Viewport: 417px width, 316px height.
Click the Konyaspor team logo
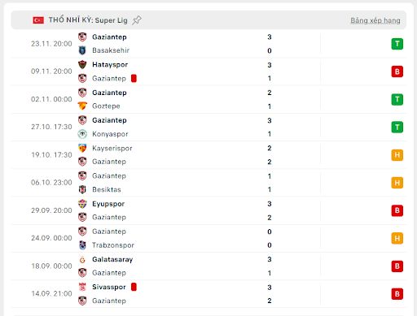tap(82, 134)
